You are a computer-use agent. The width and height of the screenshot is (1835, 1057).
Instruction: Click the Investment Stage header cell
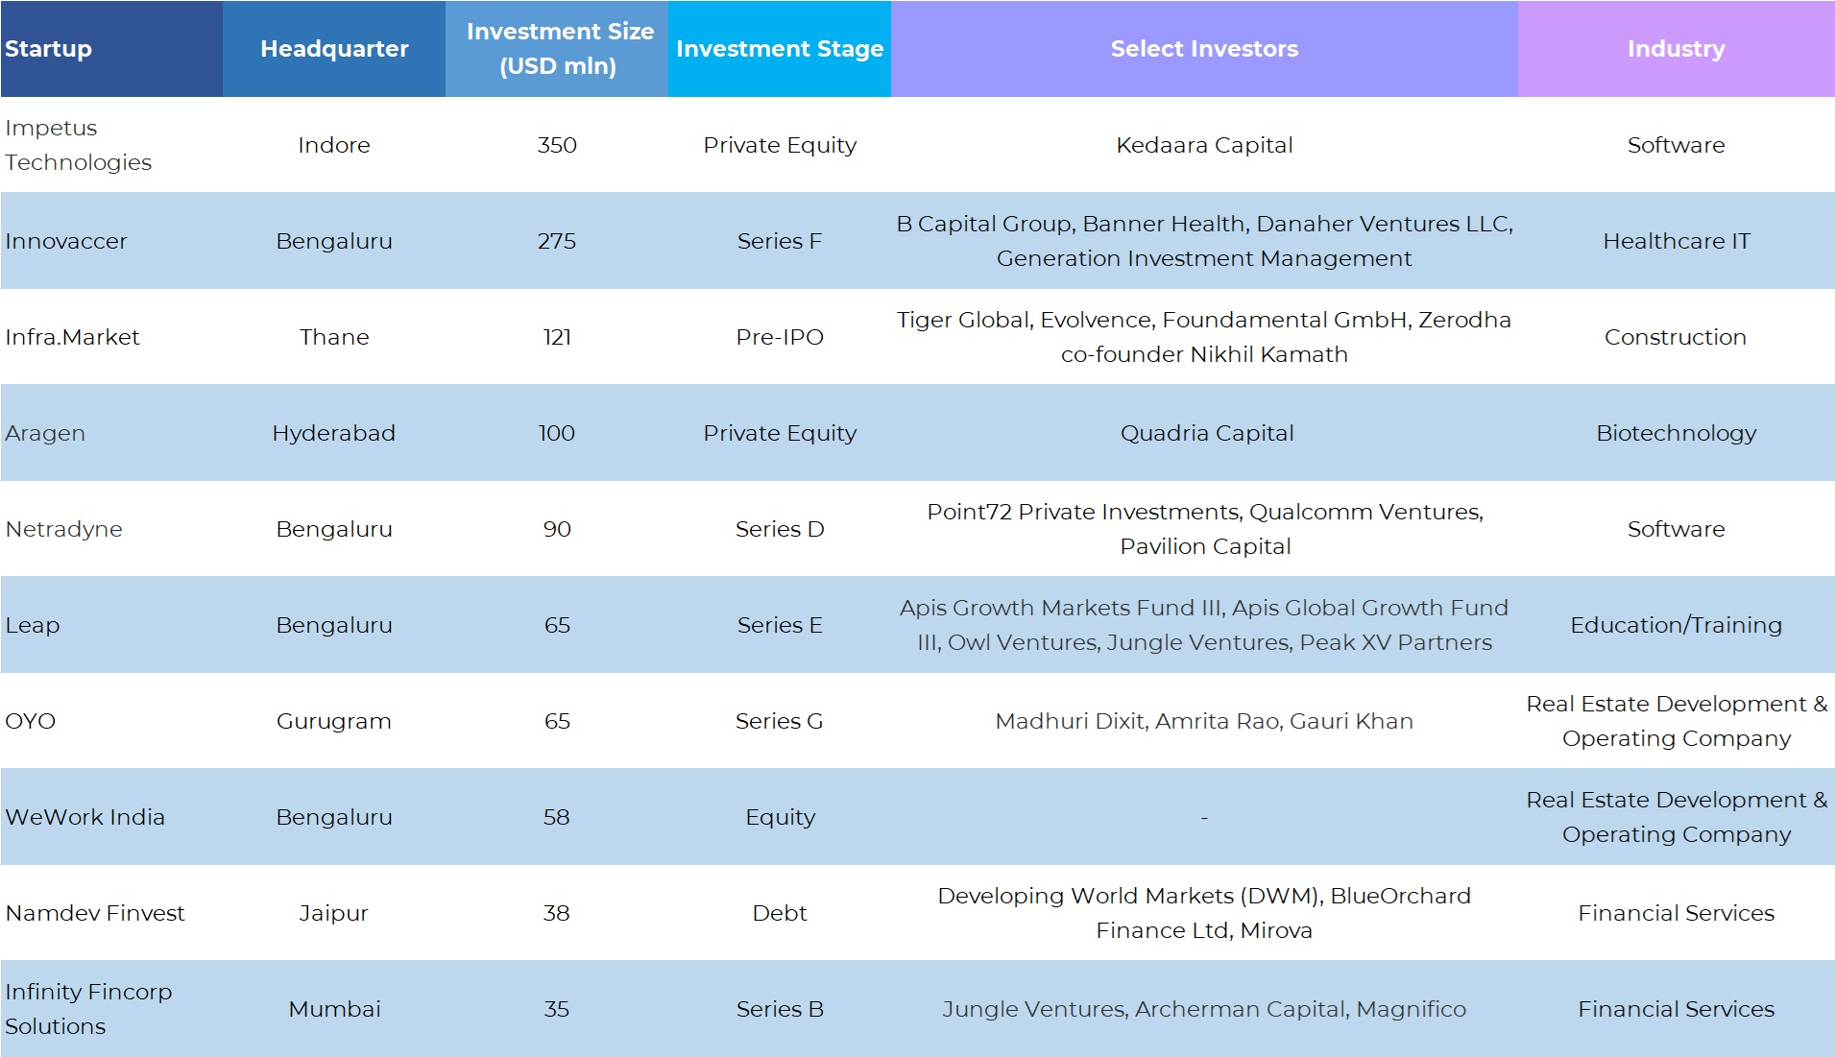pyautogui.click(x=780, y=49)
